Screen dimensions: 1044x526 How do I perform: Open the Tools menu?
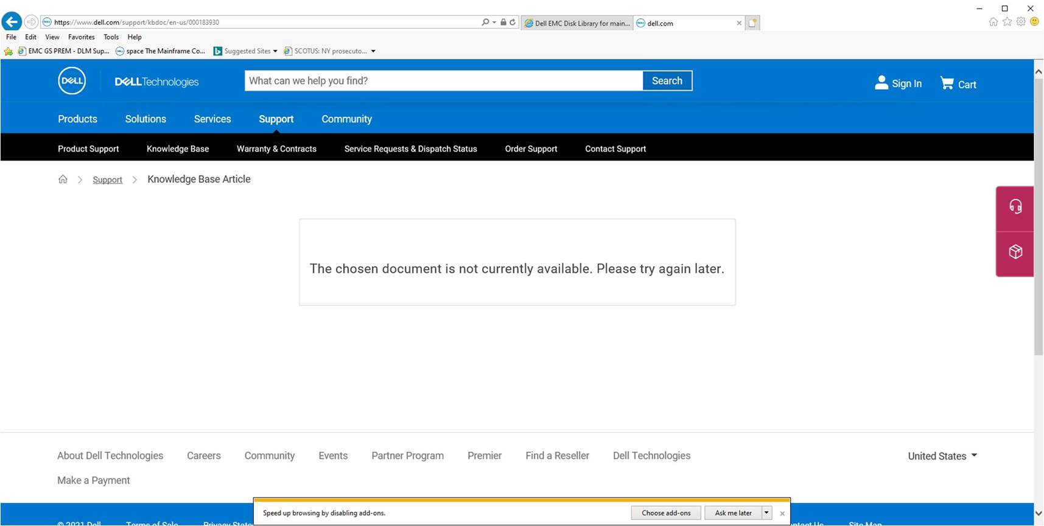(111, 37)
